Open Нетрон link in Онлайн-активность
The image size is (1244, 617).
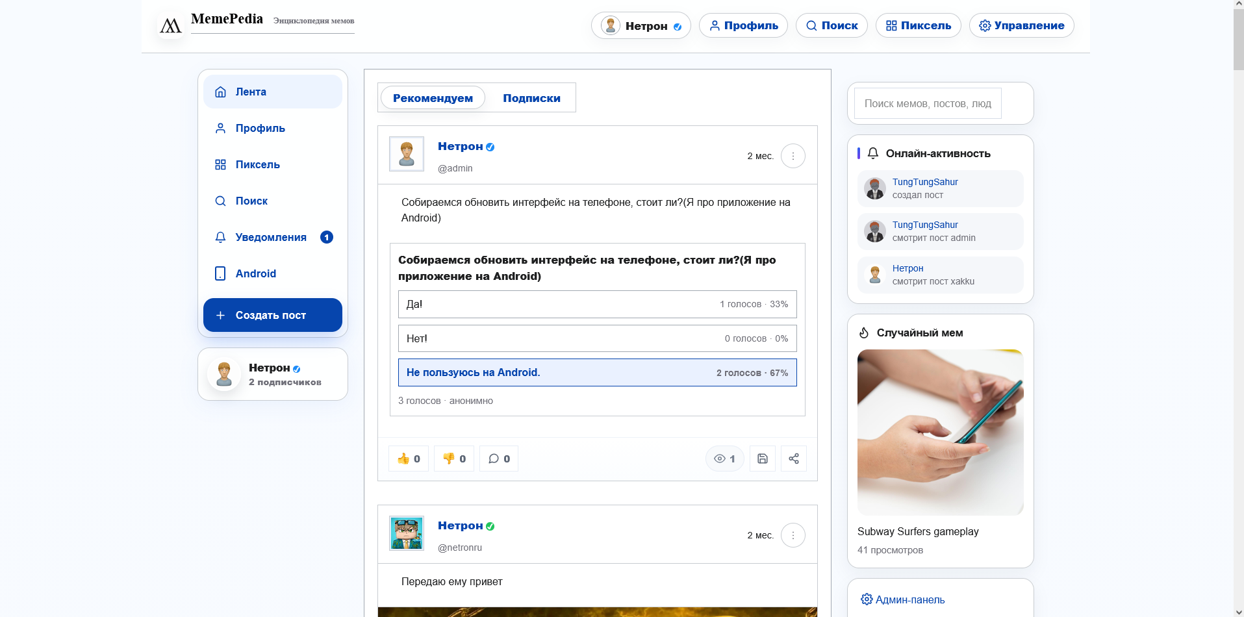coord(908,268)
